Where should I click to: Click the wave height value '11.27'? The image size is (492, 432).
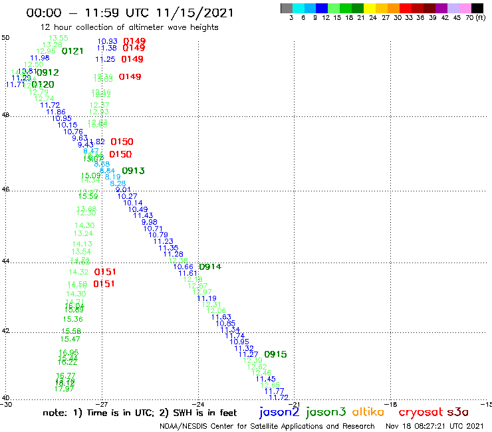249,354
